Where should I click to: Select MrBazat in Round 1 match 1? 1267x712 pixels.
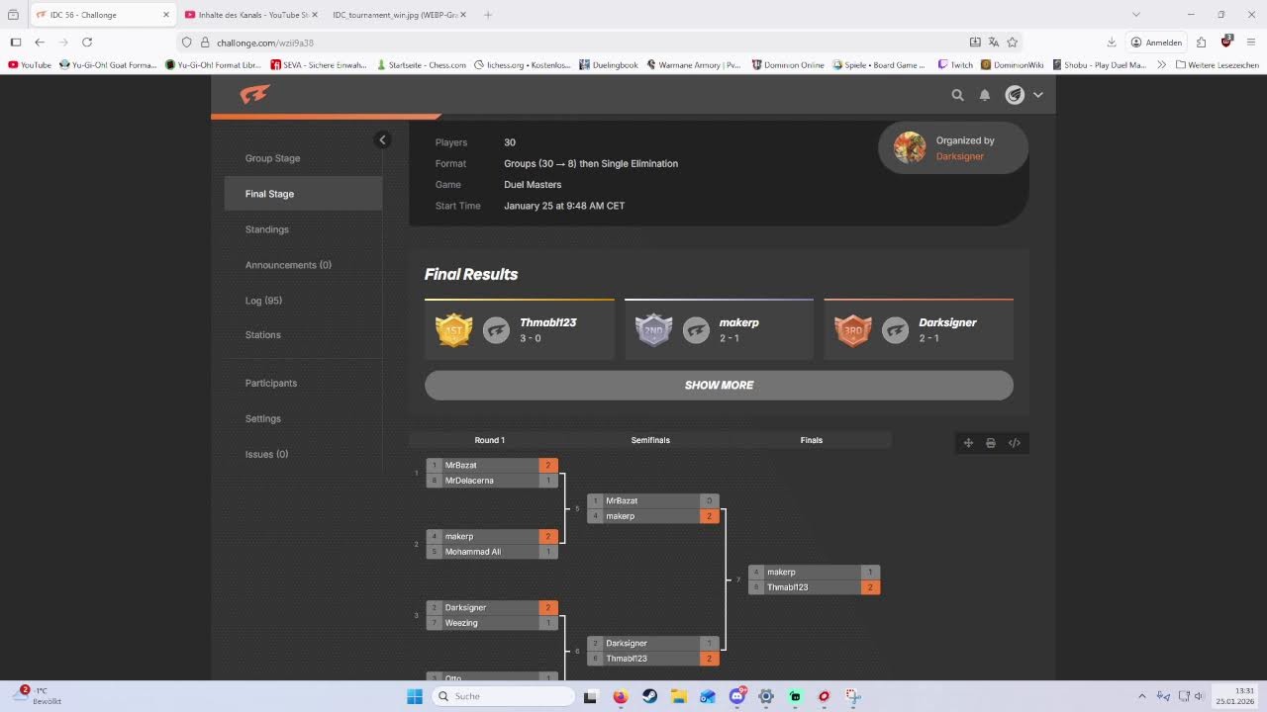492,465
